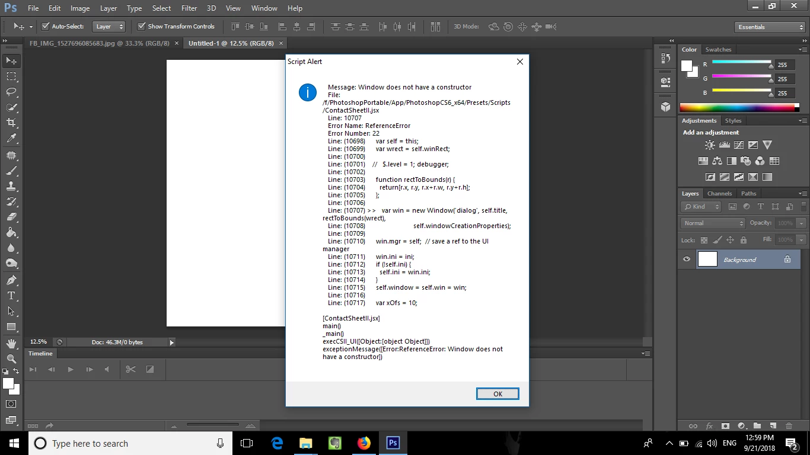Viewport: 810px width, 455px height.
Task: Click the R color slider
Action: (x=741, y=63)
